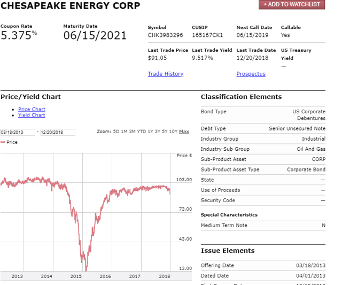Set chart zoom to 10Y
This screenshot has width=342, height=285.
pyautogui.click(x=173, y=132)
